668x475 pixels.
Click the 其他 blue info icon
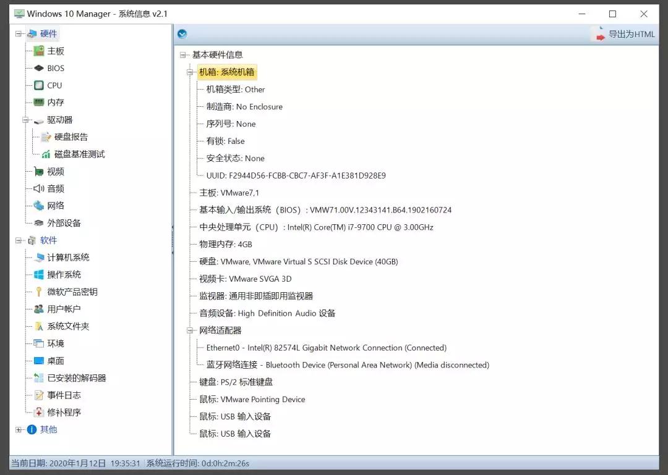point(32,429)
